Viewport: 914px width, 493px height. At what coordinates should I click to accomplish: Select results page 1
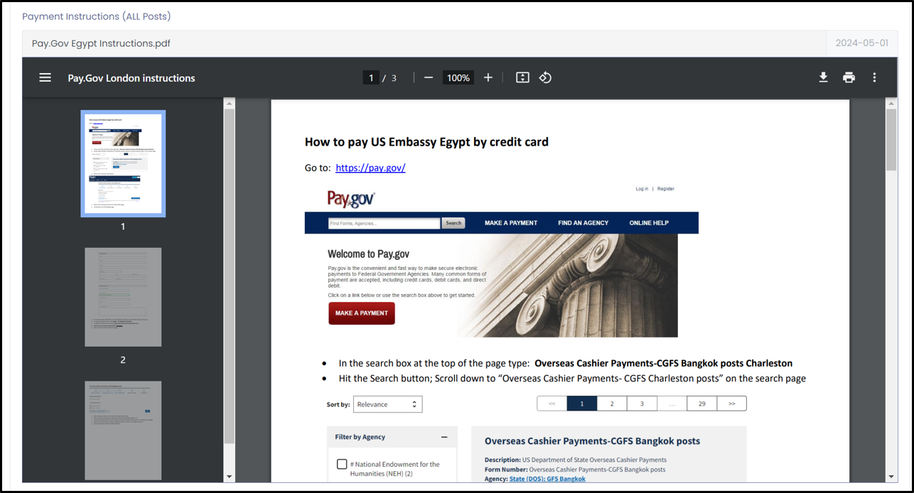(x=582, y=403)
